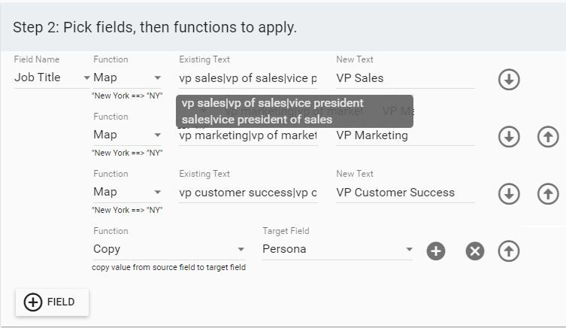566x328 pixels.
Task: Move the VP Sales map row down
Action: (509, 80)
